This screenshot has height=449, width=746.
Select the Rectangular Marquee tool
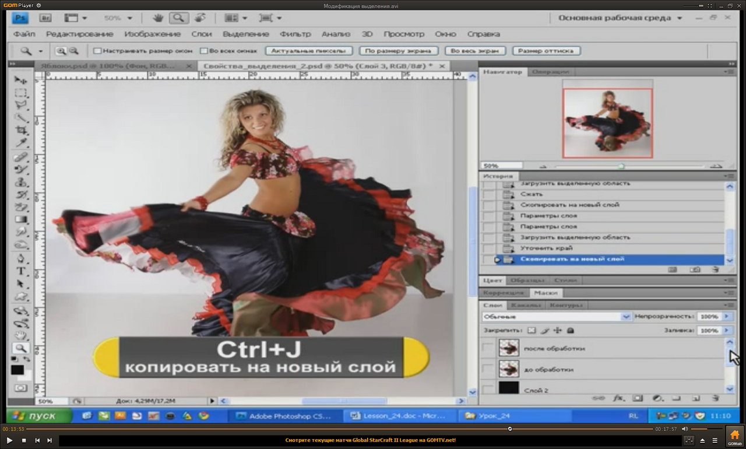coord(21,93)
